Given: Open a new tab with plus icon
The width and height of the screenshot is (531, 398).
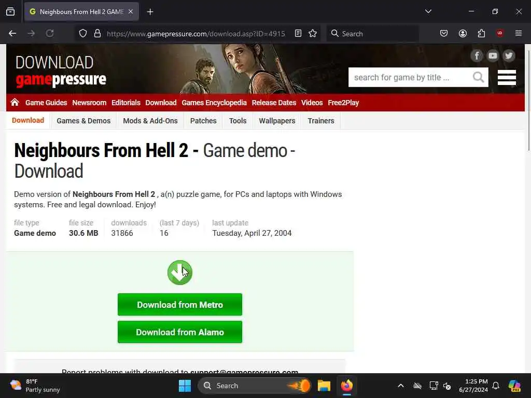Looking at the screenshot, I should click(150, 12).
